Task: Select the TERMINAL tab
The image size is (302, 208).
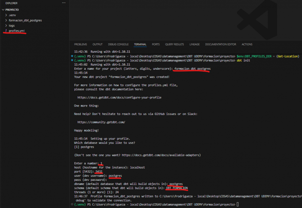Action: coord(140,44)
